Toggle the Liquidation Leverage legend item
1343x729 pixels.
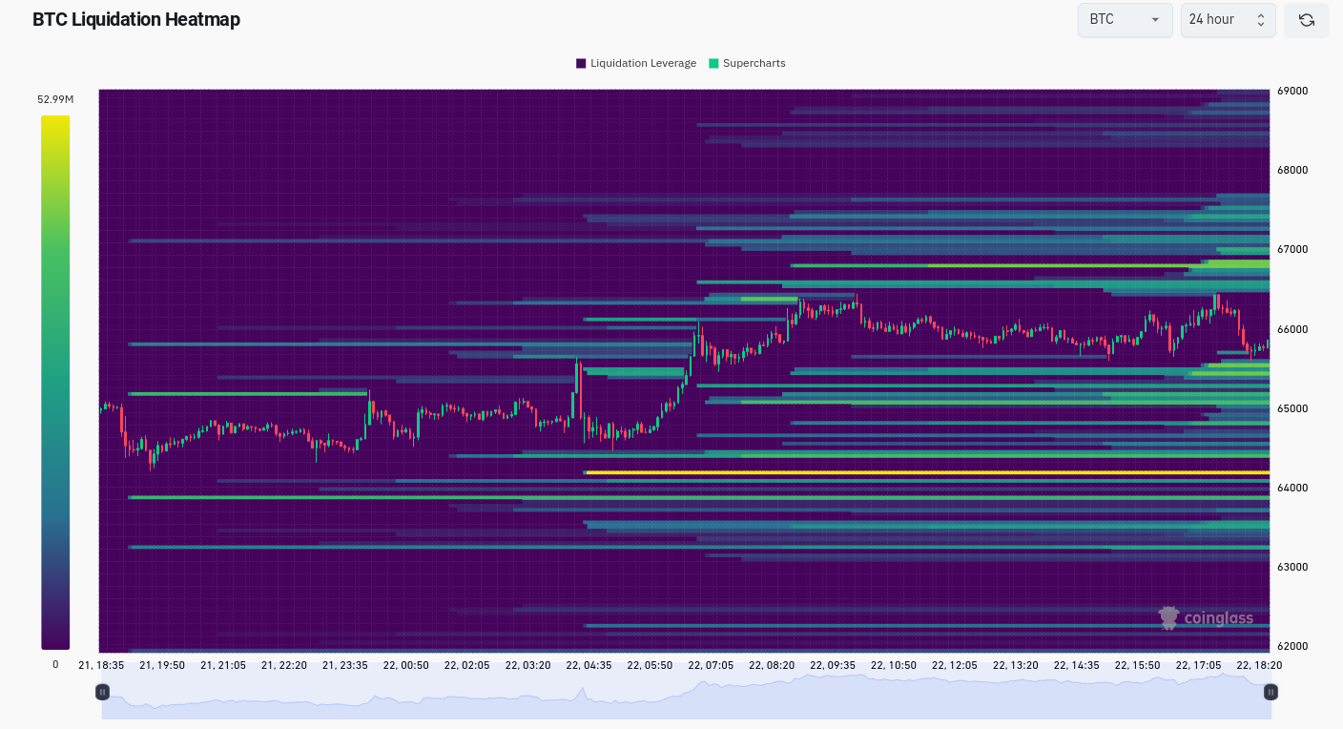tap(635, 63)
